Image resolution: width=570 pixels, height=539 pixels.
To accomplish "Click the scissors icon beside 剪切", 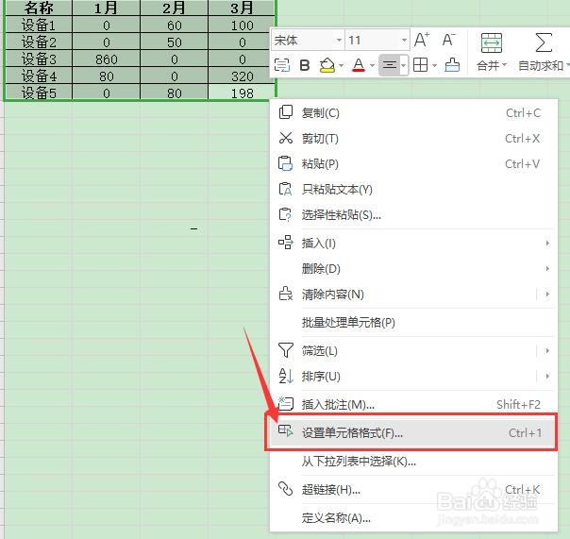I will (285, 138).
